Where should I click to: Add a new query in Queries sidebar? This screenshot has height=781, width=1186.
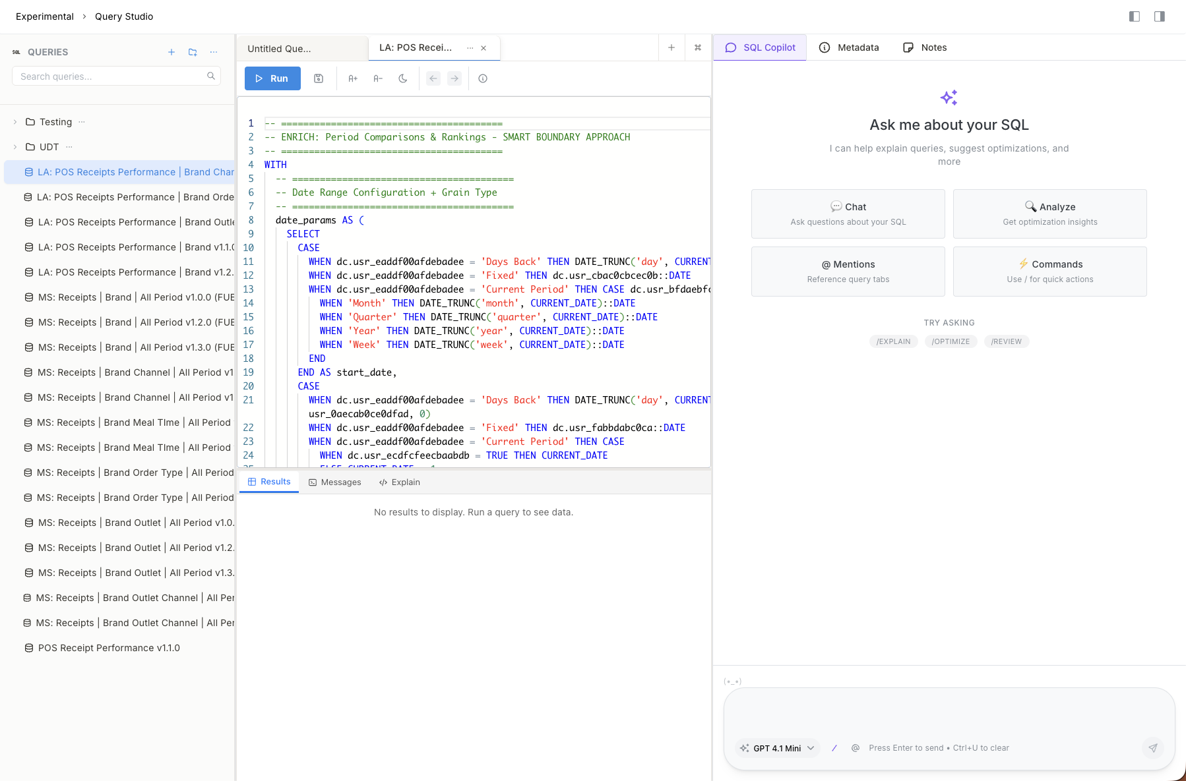point(172,52)
